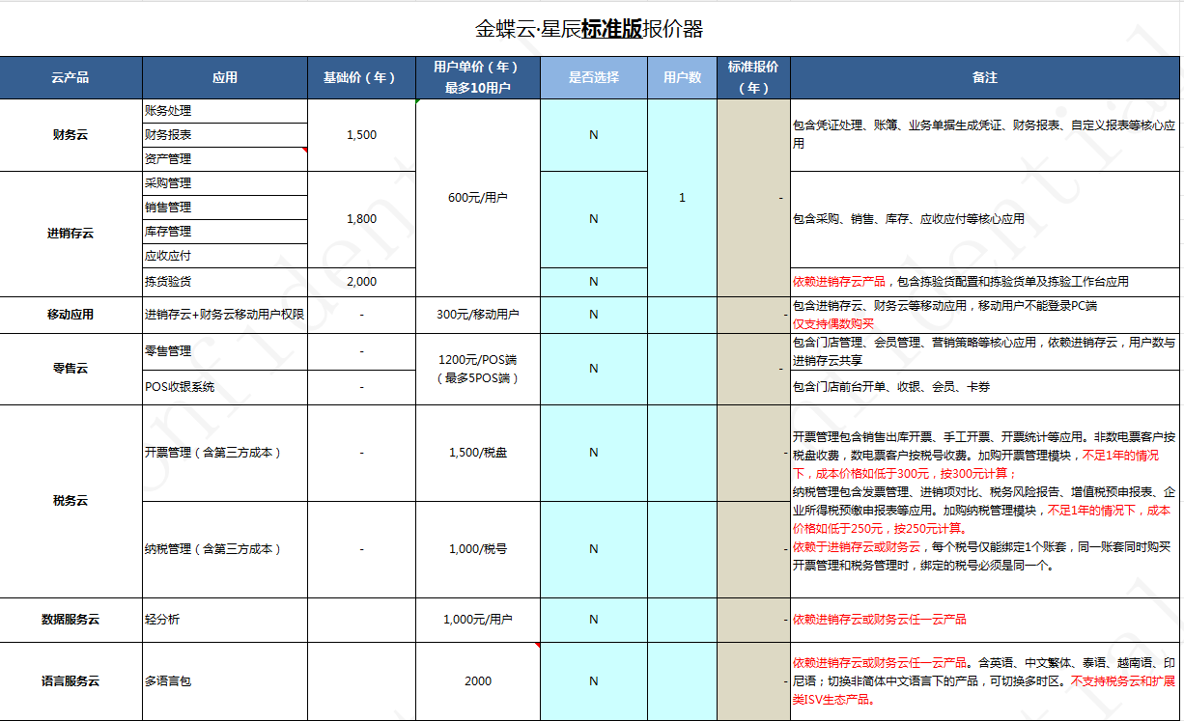Click the 标准报价（年）column header

pos(749,77)
